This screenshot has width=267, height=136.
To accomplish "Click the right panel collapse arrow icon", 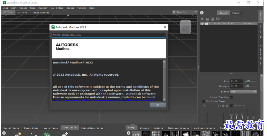I will coord(202,13).
